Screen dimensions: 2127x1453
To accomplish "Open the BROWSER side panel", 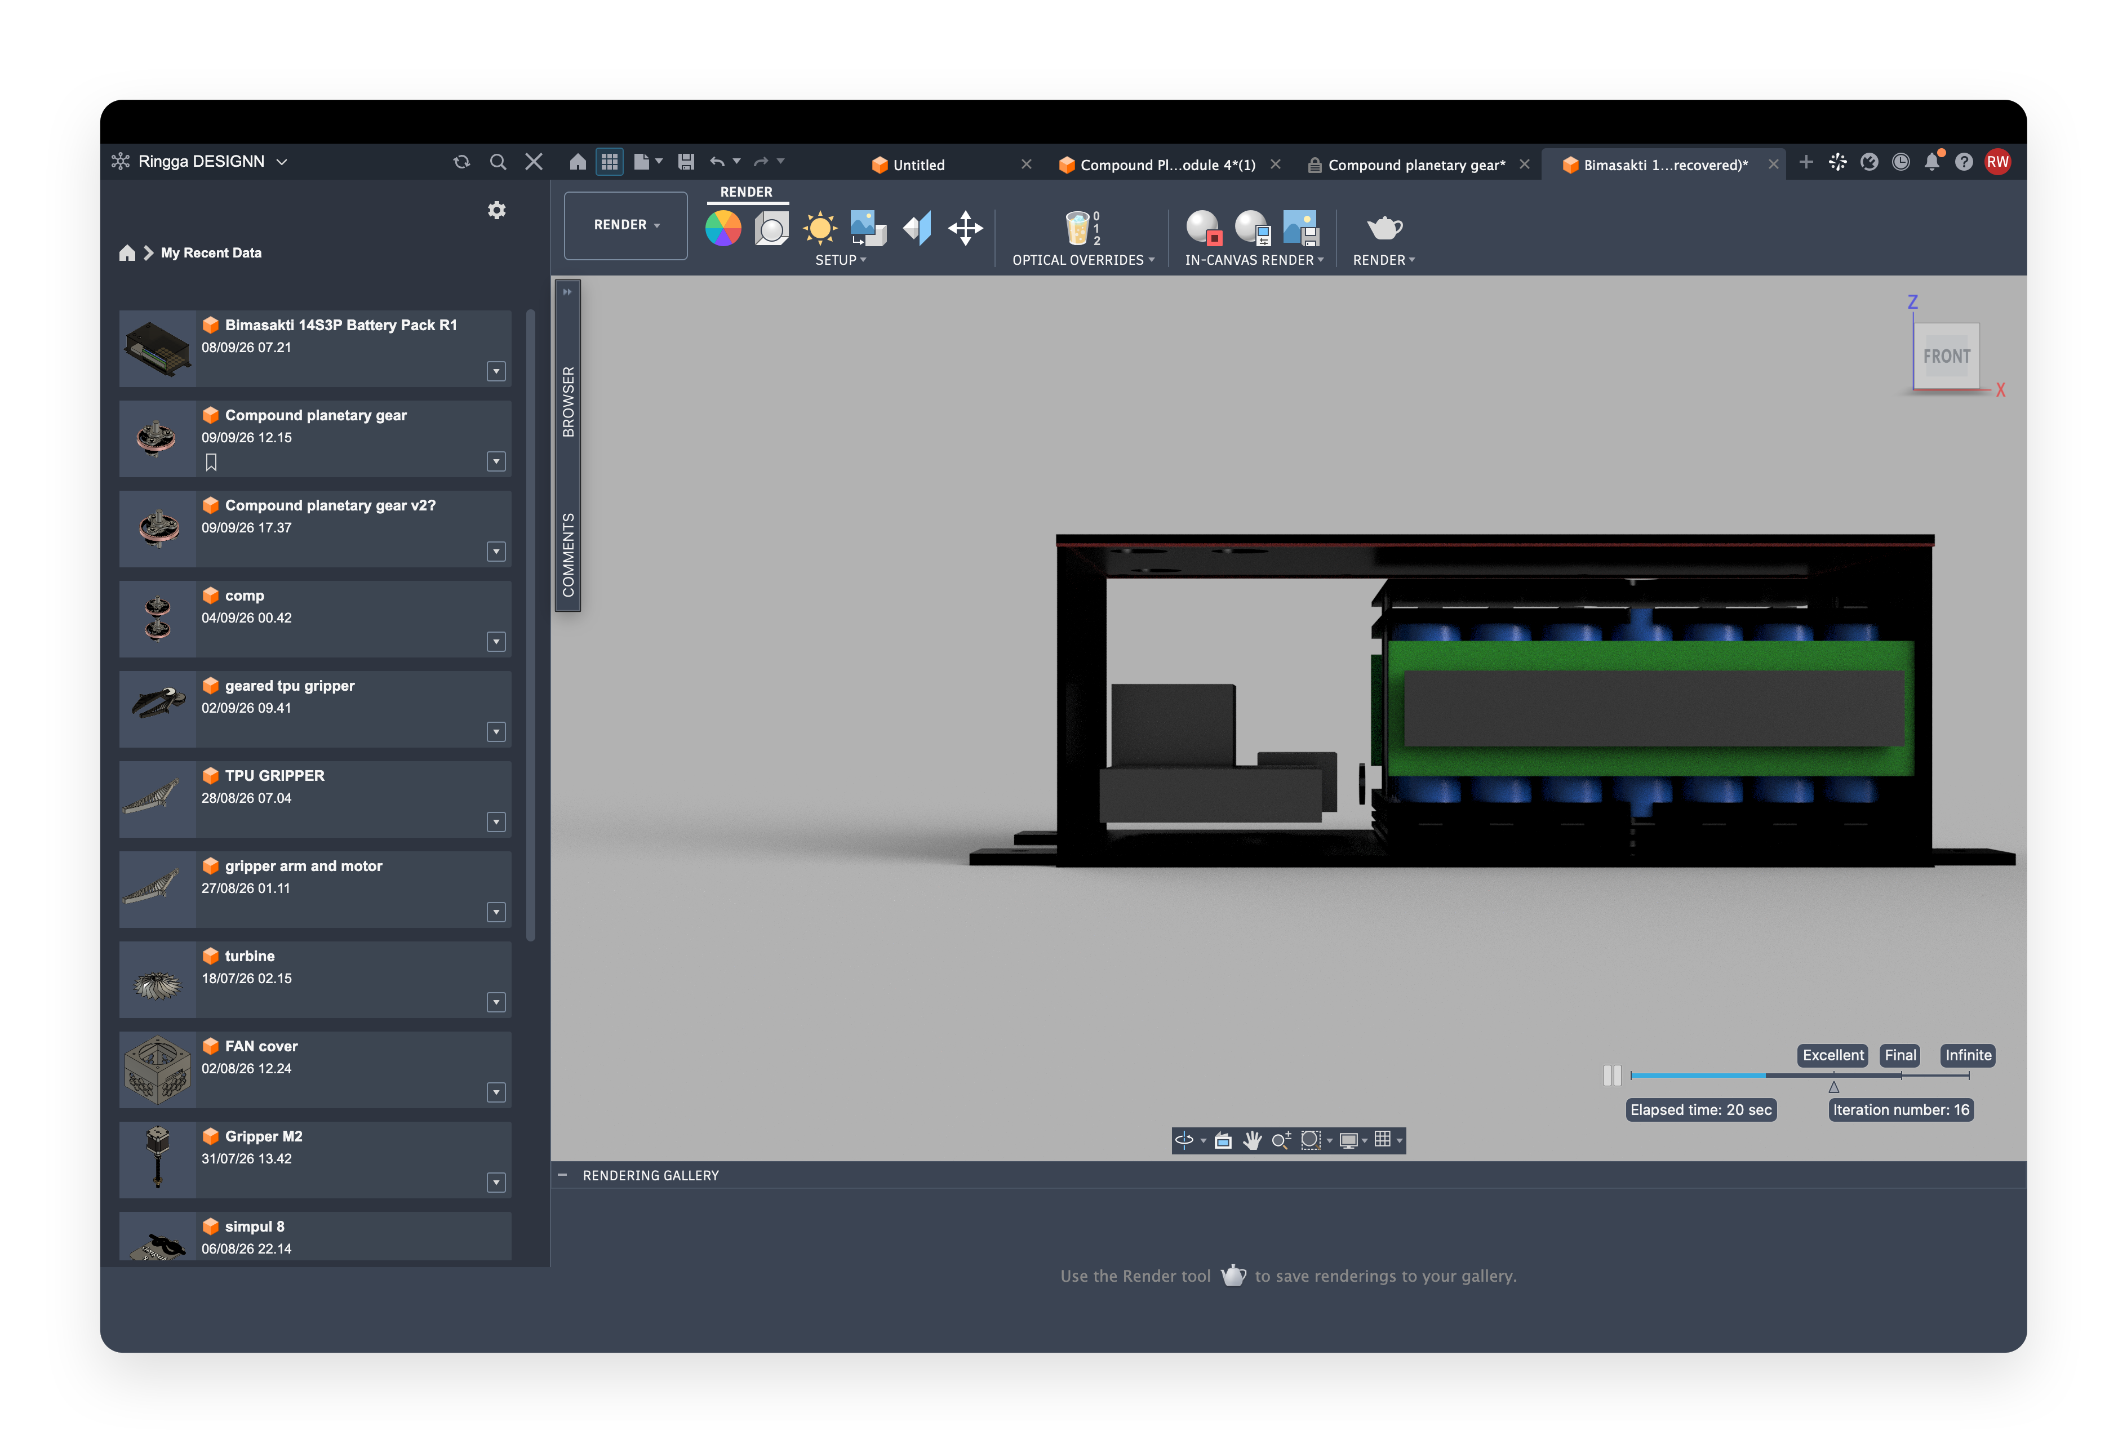I will (x=569, y=402).
